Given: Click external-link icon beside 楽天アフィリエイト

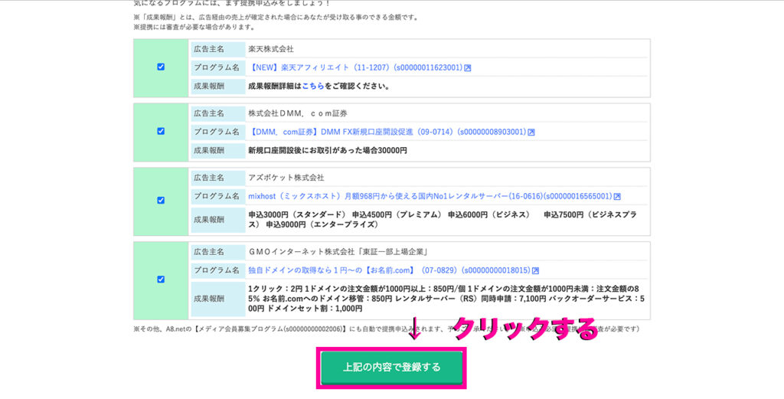Looking at the screenshot, I should 468,68.
